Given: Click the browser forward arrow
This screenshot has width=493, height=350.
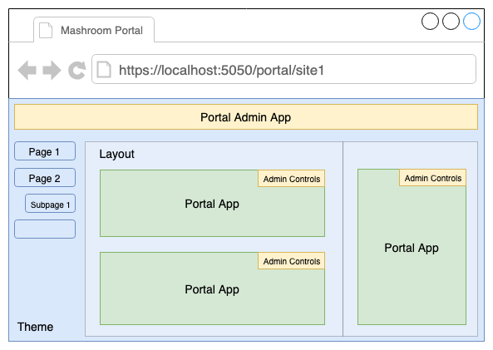Looking at the screenshot, I should tap(52, 70).
